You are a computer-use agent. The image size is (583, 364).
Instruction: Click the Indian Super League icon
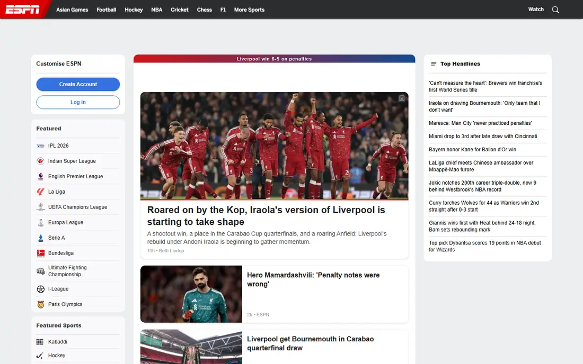pos(40,161)
